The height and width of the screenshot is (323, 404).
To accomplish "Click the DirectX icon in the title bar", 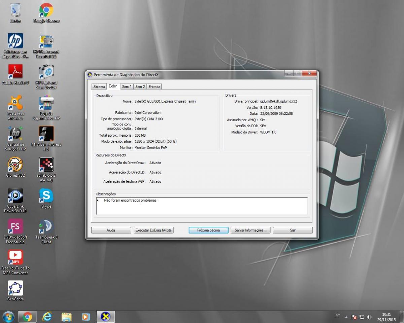I will 90,74.
